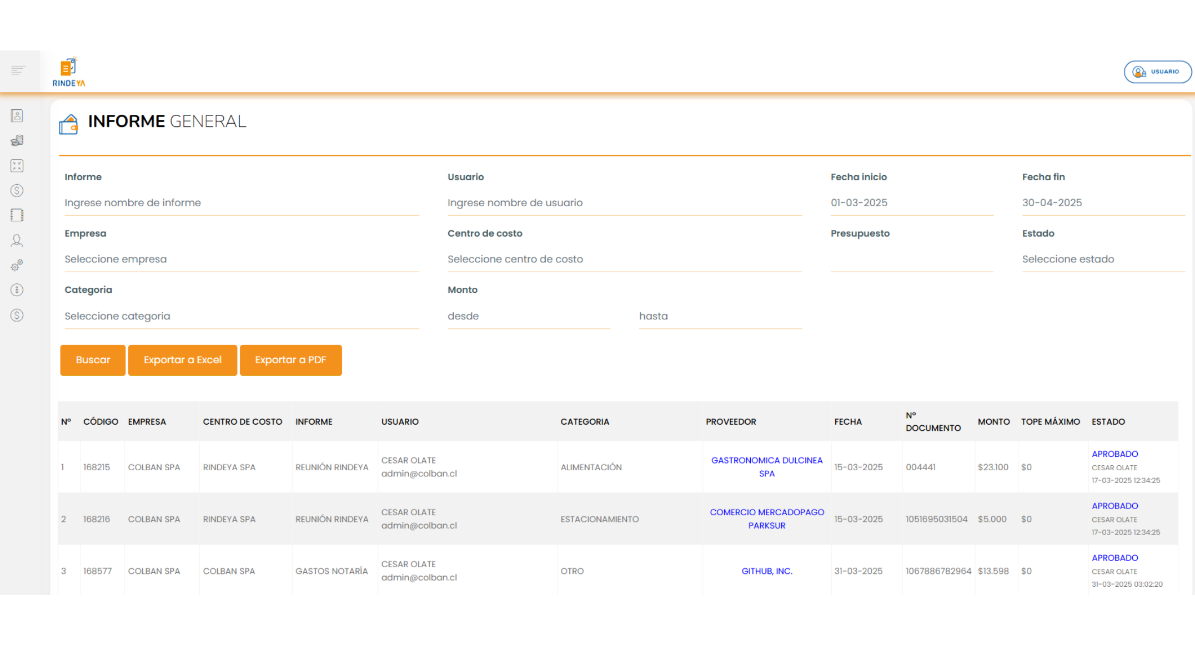The image size is (1195, 661).
Task: Click the dollar icon below the info icon
Action: 17,315
